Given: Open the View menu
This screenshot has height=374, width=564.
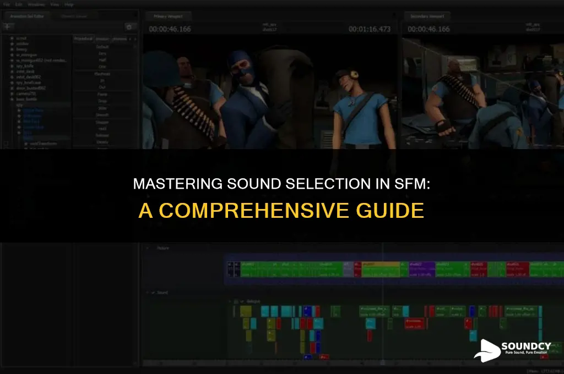Looking at the screenshot, I should (55, 4).
